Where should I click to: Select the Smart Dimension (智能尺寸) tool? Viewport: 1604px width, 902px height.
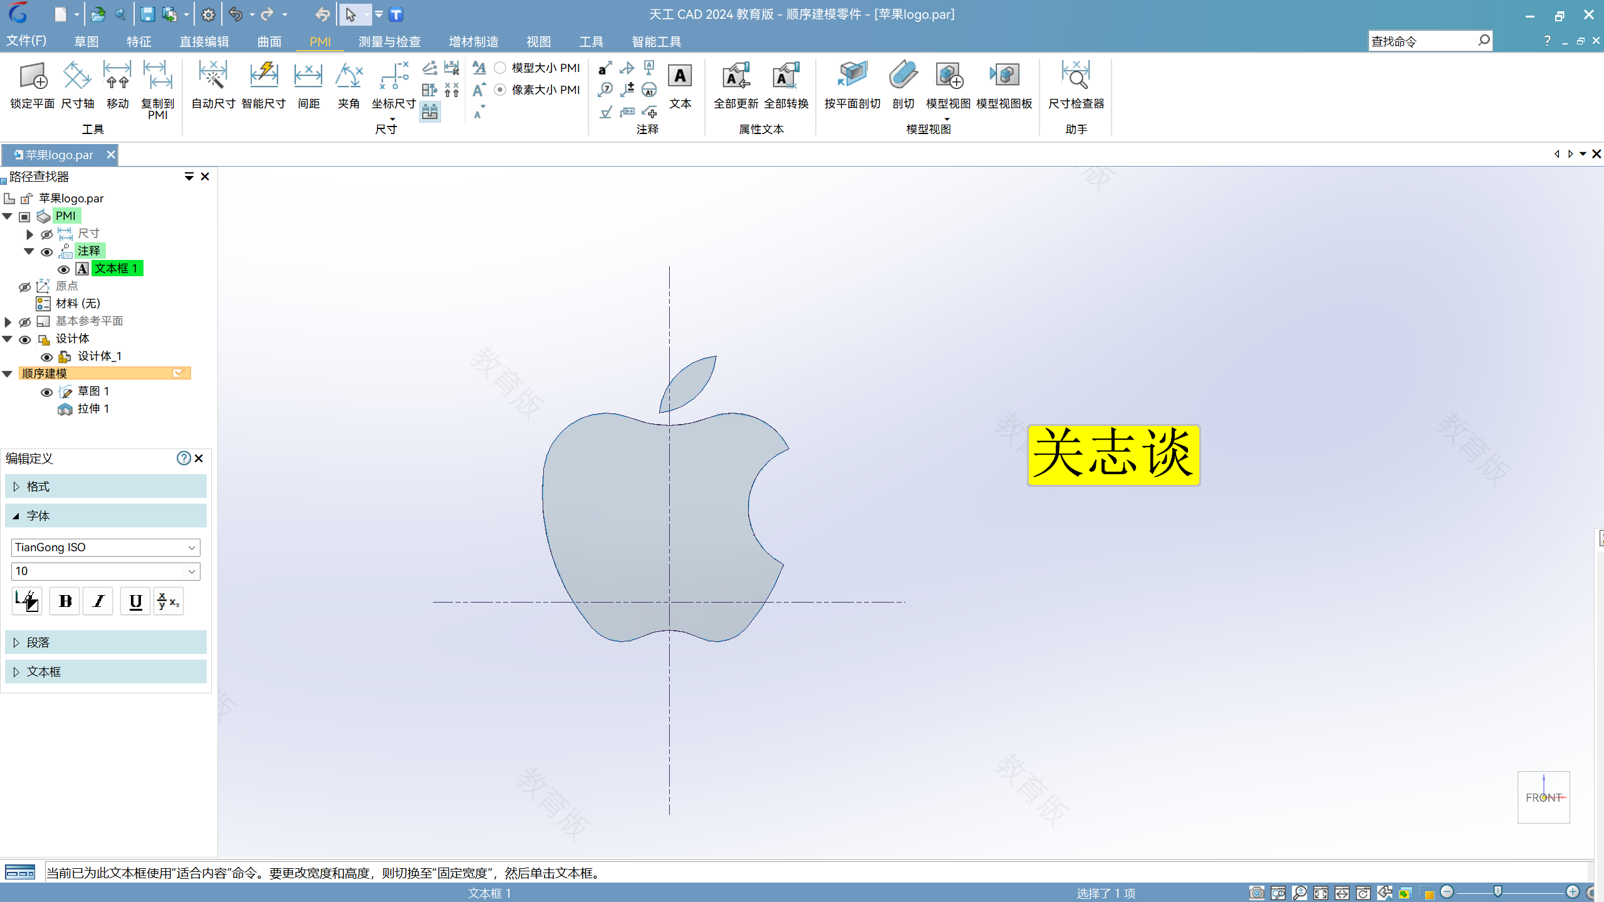coord(264,85)
